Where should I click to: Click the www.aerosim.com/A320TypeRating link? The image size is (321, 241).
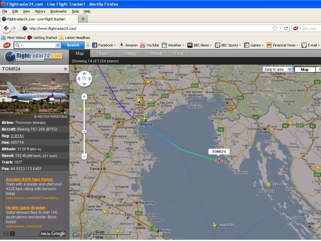(32, 198)
